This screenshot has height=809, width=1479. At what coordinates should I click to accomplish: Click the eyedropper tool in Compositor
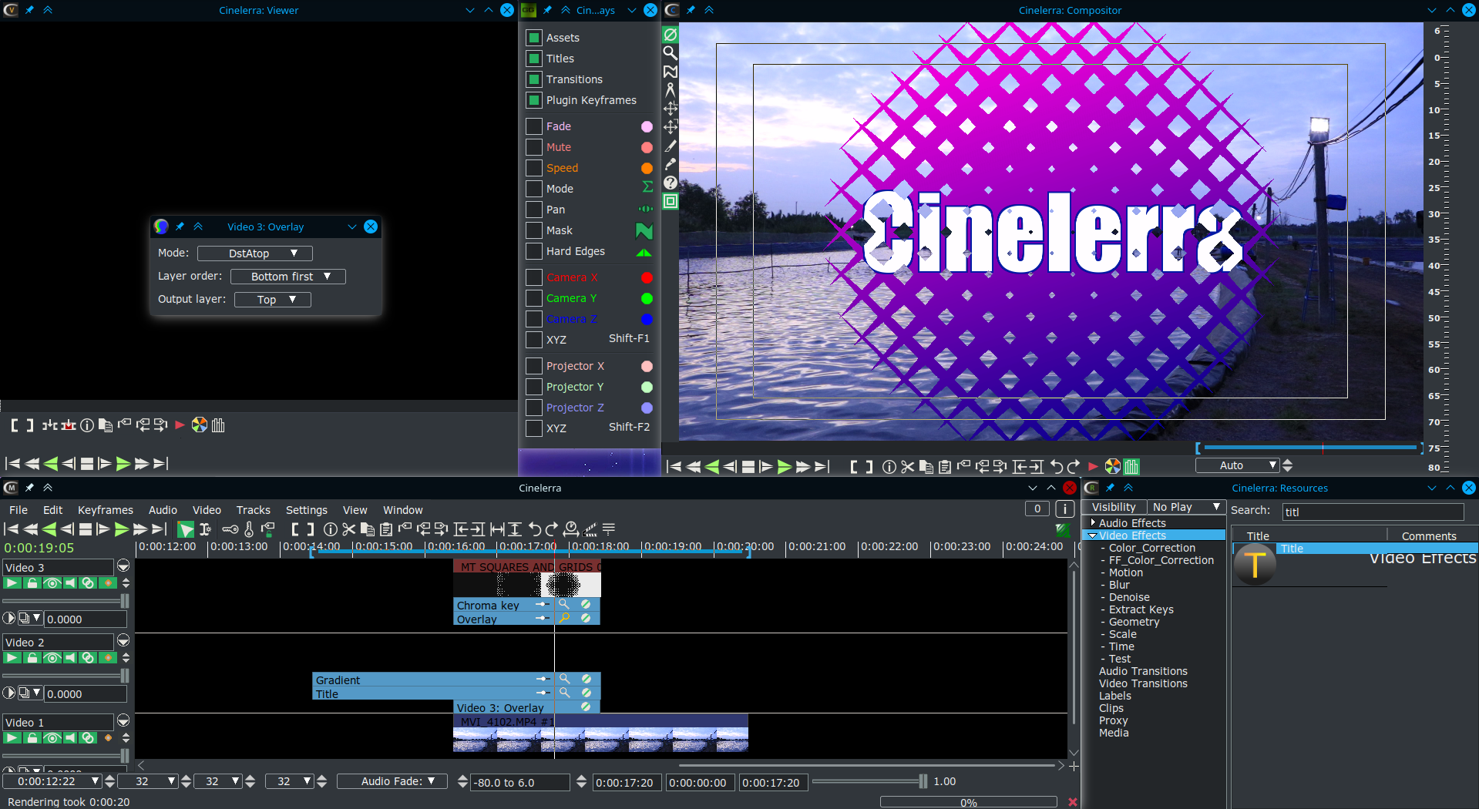click(x=671, y=164)
